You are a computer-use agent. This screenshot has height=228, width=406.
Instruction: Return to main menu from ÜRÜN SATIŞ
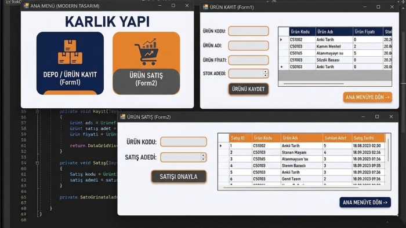coord(365,203)
